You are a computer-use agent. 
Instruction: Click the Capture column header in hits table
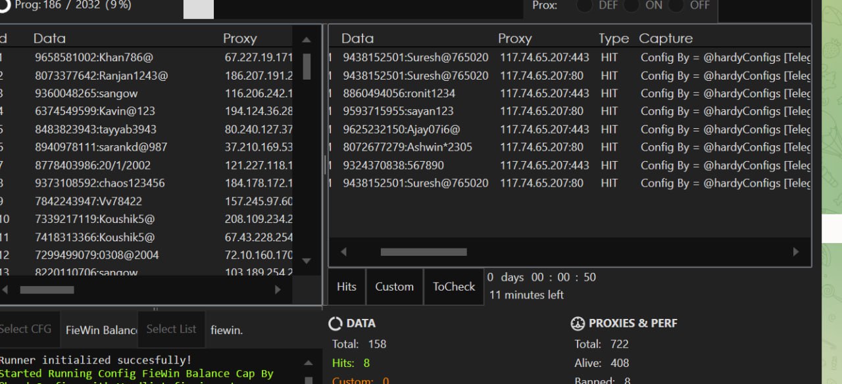pyautogui.click(x=666, y=39)
